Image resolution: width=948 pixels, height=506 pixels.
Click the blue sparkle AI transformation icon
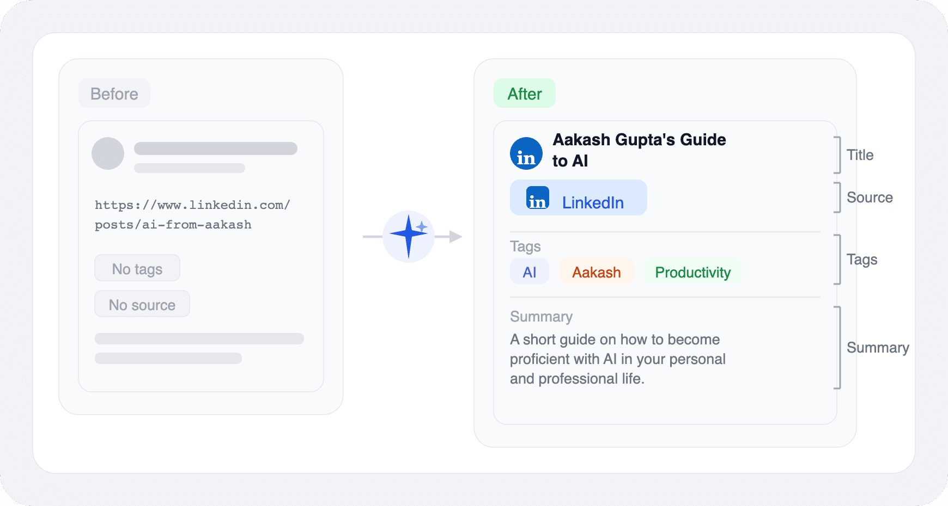pos(409,236)
